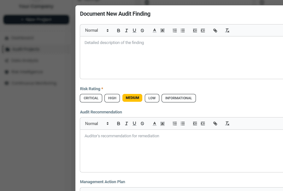This screenshot has height=191, width=283.
Task: Open the text color picker in the description toolbar
Action: coord(154,30)
